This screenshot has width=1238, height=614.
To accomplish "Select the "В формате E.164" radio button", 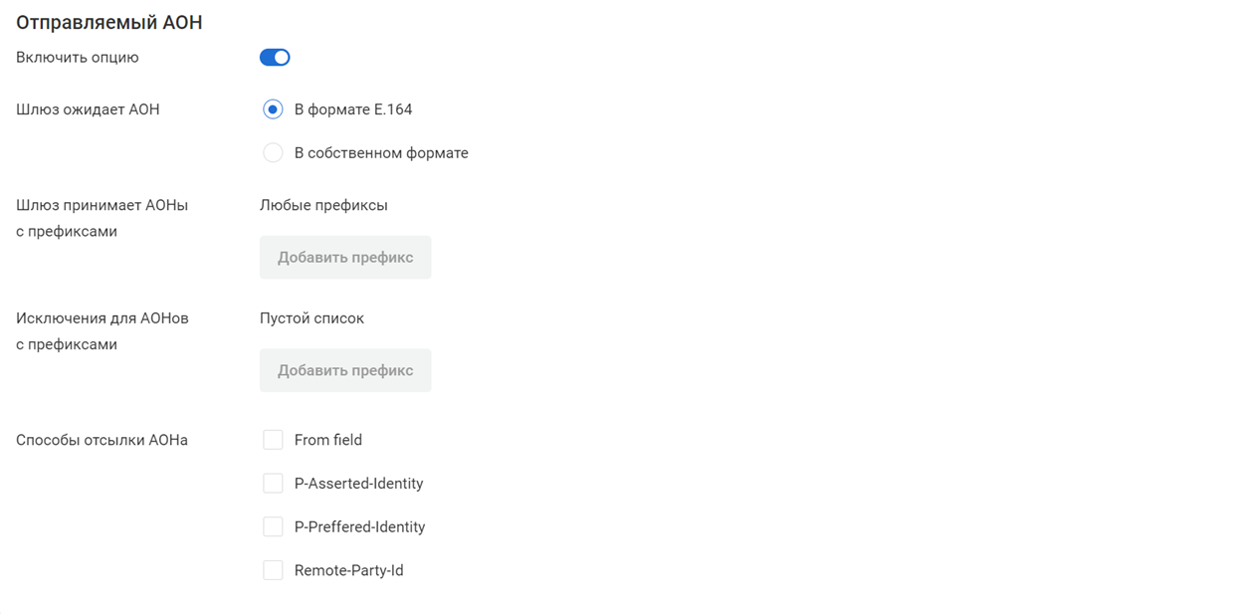I will pos(273,109).
